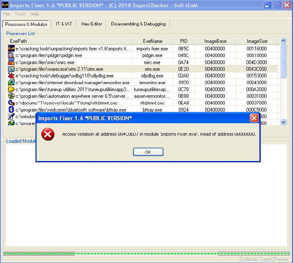Viewport: 294px width, 263px height.
Task: Open the File menu
Action: pos(6,14)
